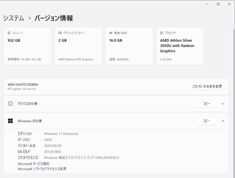The image size is (235, 178).
Task: Open the 2 GB graphics card tile
Action: (x=78, y=46)
